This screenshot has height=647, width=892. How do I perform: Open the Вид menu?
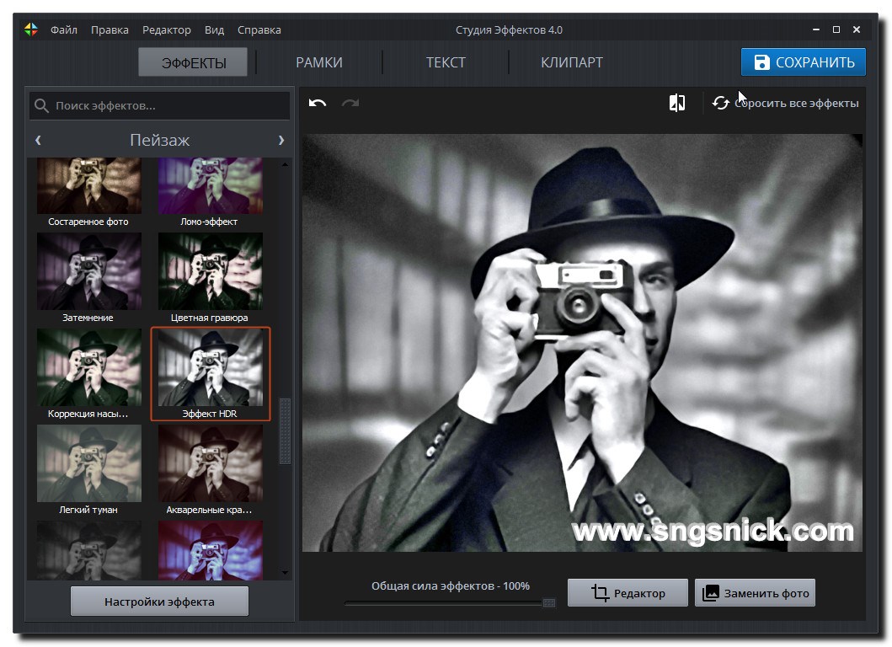click(x=215, y=29)
